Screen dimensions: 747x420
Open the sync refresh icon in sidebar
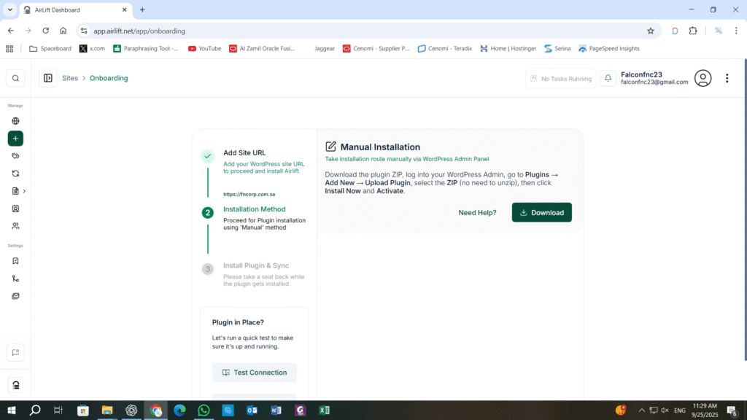[15, 174]
